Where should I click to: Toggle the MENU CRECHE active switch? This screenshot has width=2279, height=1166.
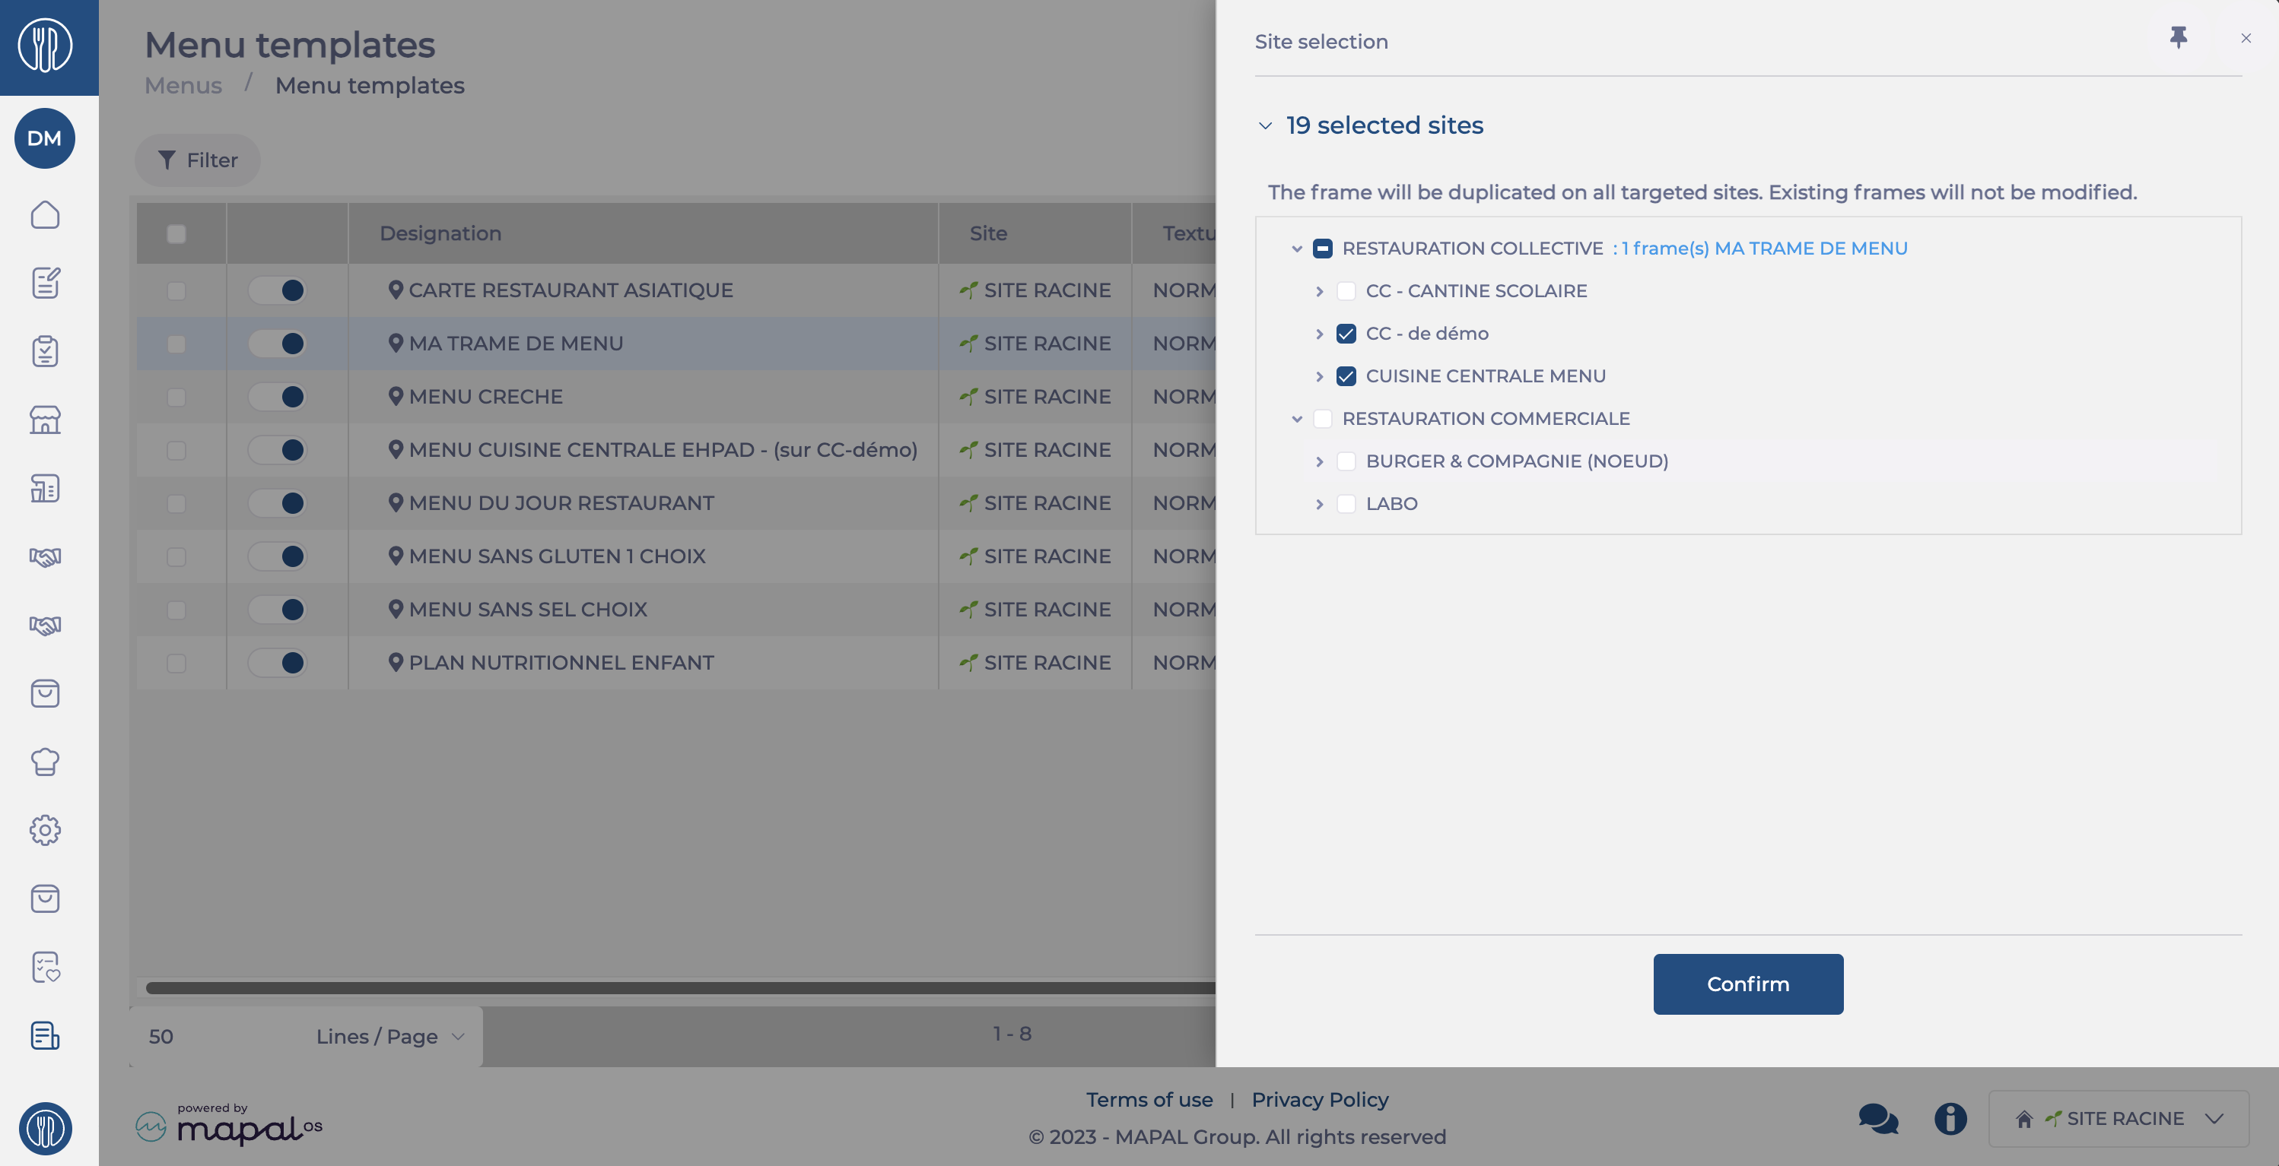(x=278, y=397)
